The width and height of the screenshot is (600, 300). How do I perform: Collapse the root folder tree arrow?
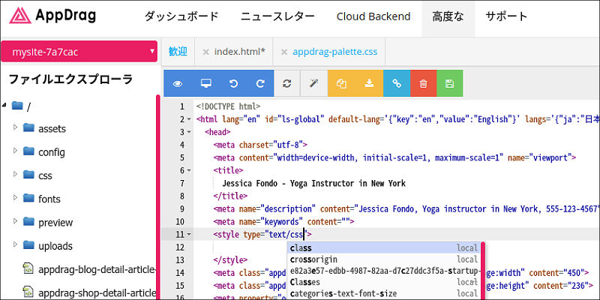4,105
